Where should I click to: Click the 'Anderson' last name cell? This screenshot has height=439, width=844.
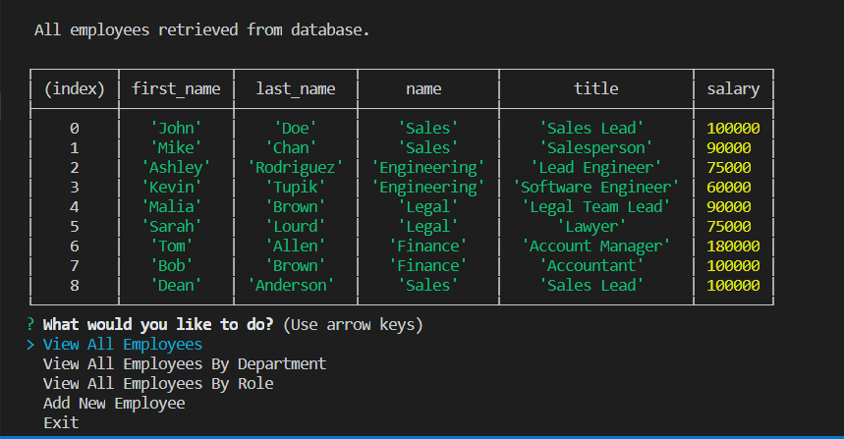tap(291, 285)
